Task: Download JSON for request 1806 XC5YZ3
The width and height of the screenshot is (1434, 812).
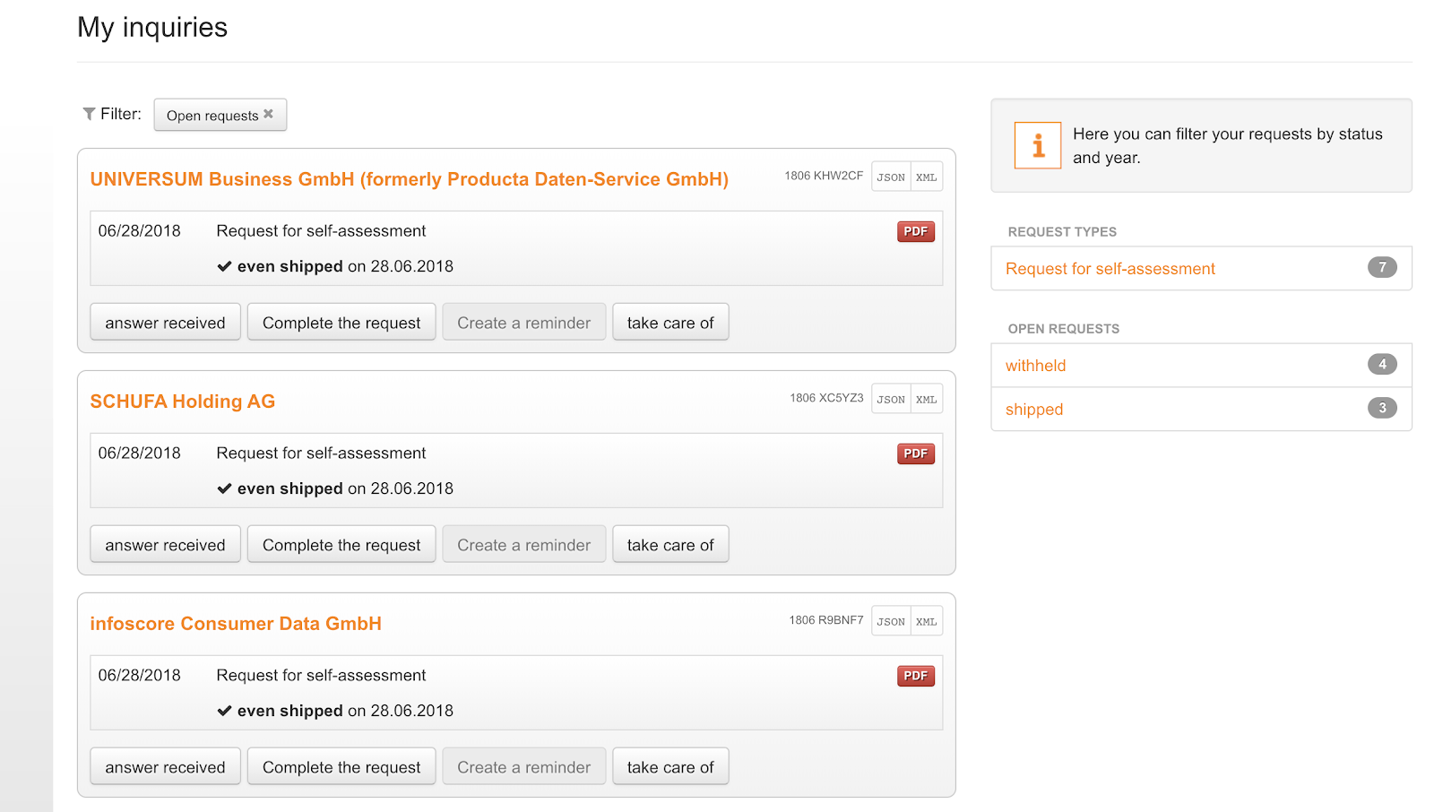Action: [x=891, y=399]
